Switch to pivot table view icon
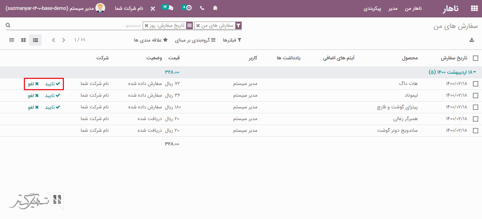482x219 pixels. (x=12, y=40)
